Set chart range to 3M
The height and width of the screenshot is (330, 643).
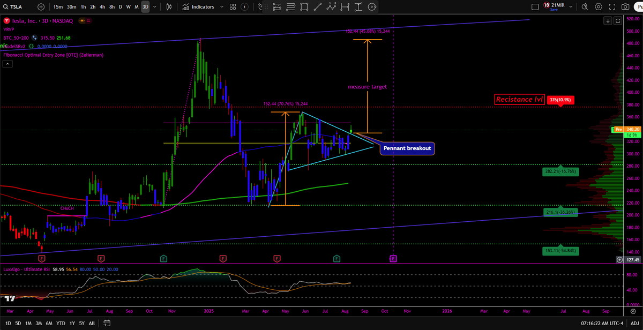coord(39,323)
